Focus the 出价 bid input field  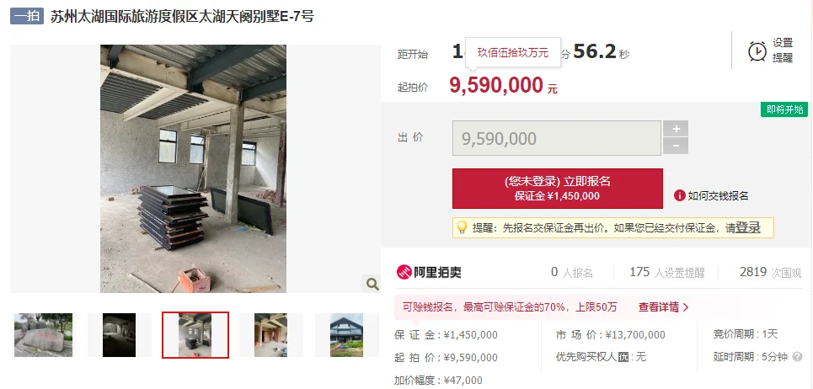point(557,138)
